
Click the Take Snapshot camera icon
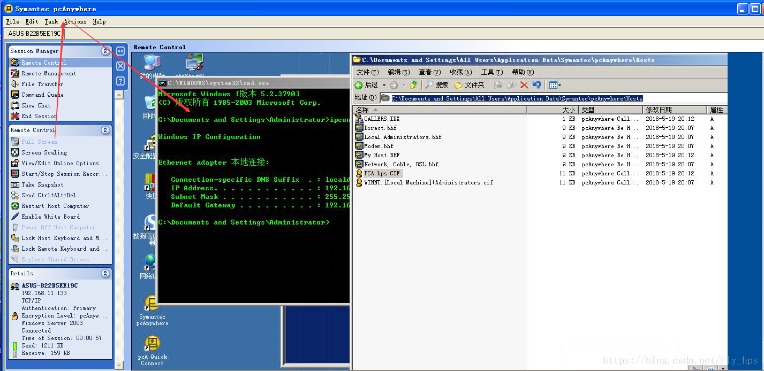(15, 184)
